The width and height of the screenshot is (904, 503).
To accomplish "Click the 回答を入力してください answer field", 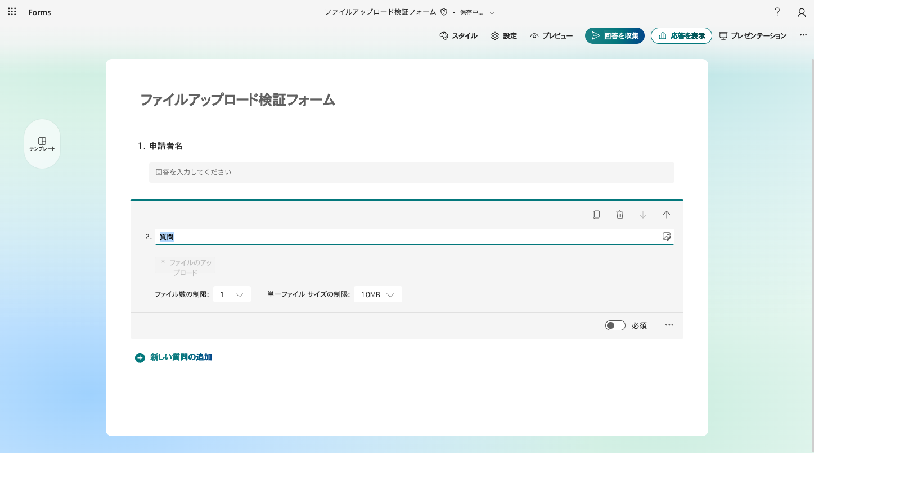I will [x=412, y=173].
